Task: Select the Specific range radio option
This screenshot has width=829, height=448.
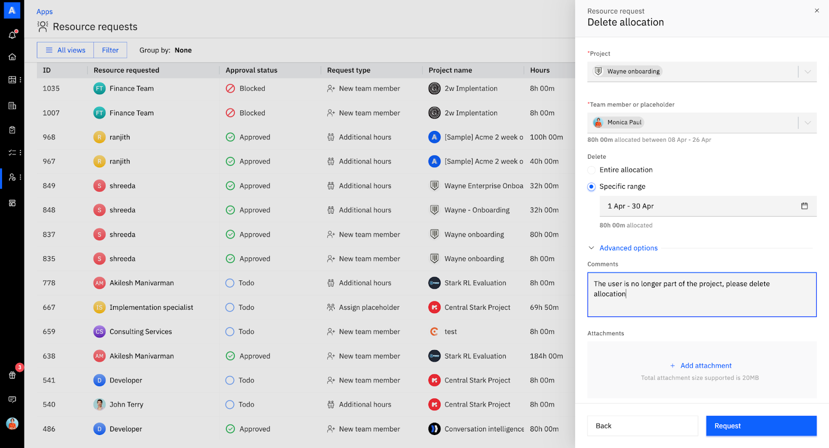Action: 591,187
